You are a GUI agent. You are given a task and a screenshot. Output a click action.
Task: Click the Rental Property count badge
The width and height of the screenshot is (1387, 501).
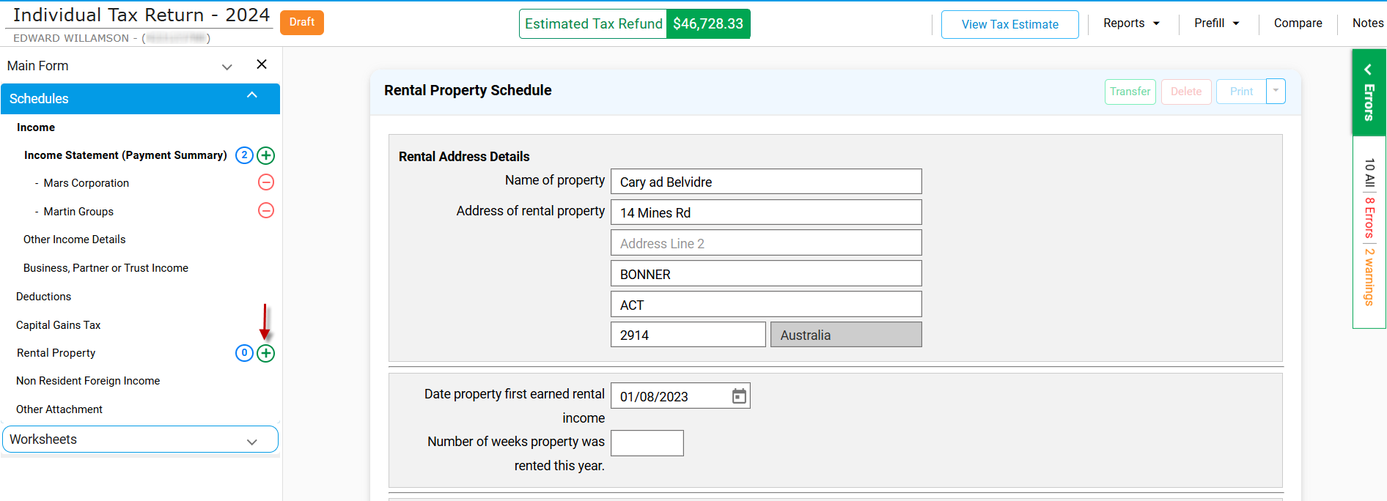244,353
